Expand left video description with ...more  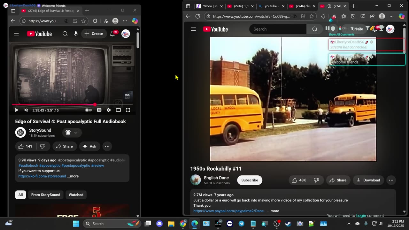click(73, 176)
